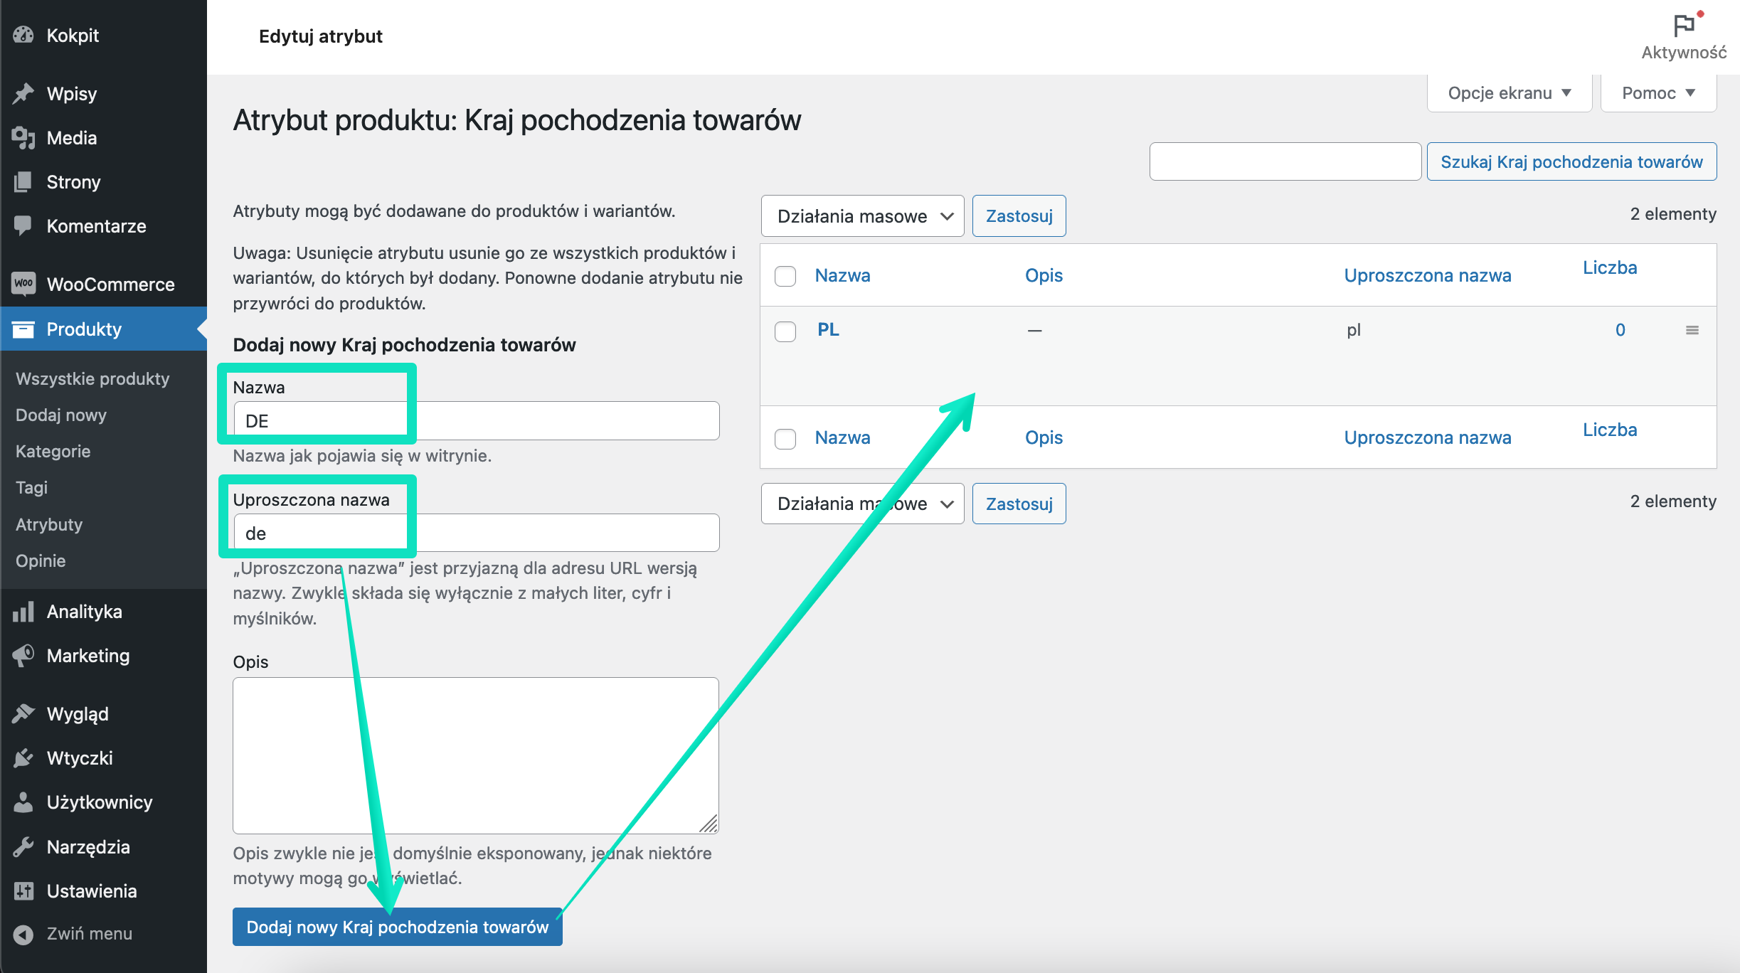1740x973 pixels.
Task: Open the Activity flag icon
Action: (x=1684, y=26)
